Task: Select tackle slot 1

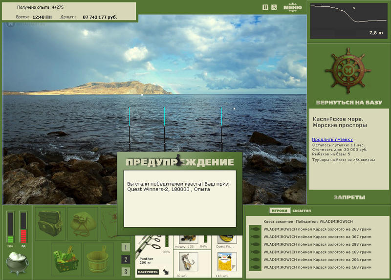Action: [126, 247]
